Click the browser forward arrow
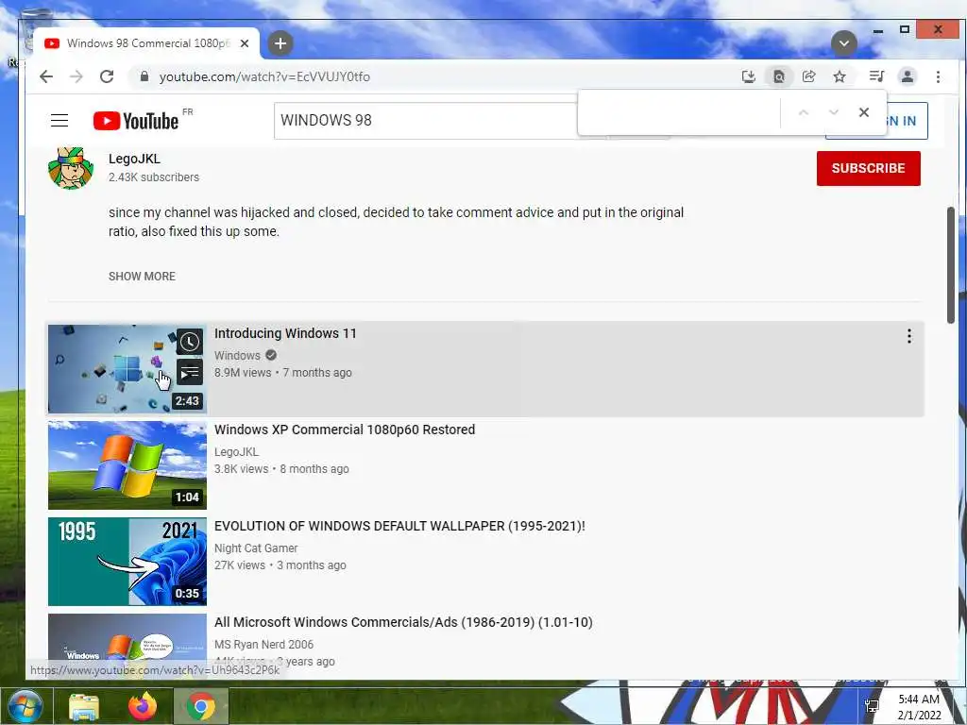 (x=76, y=76)
